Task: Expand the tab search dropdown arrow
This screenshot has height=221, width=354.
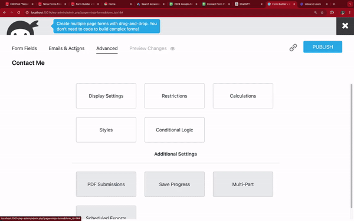Action: point(350,4)
